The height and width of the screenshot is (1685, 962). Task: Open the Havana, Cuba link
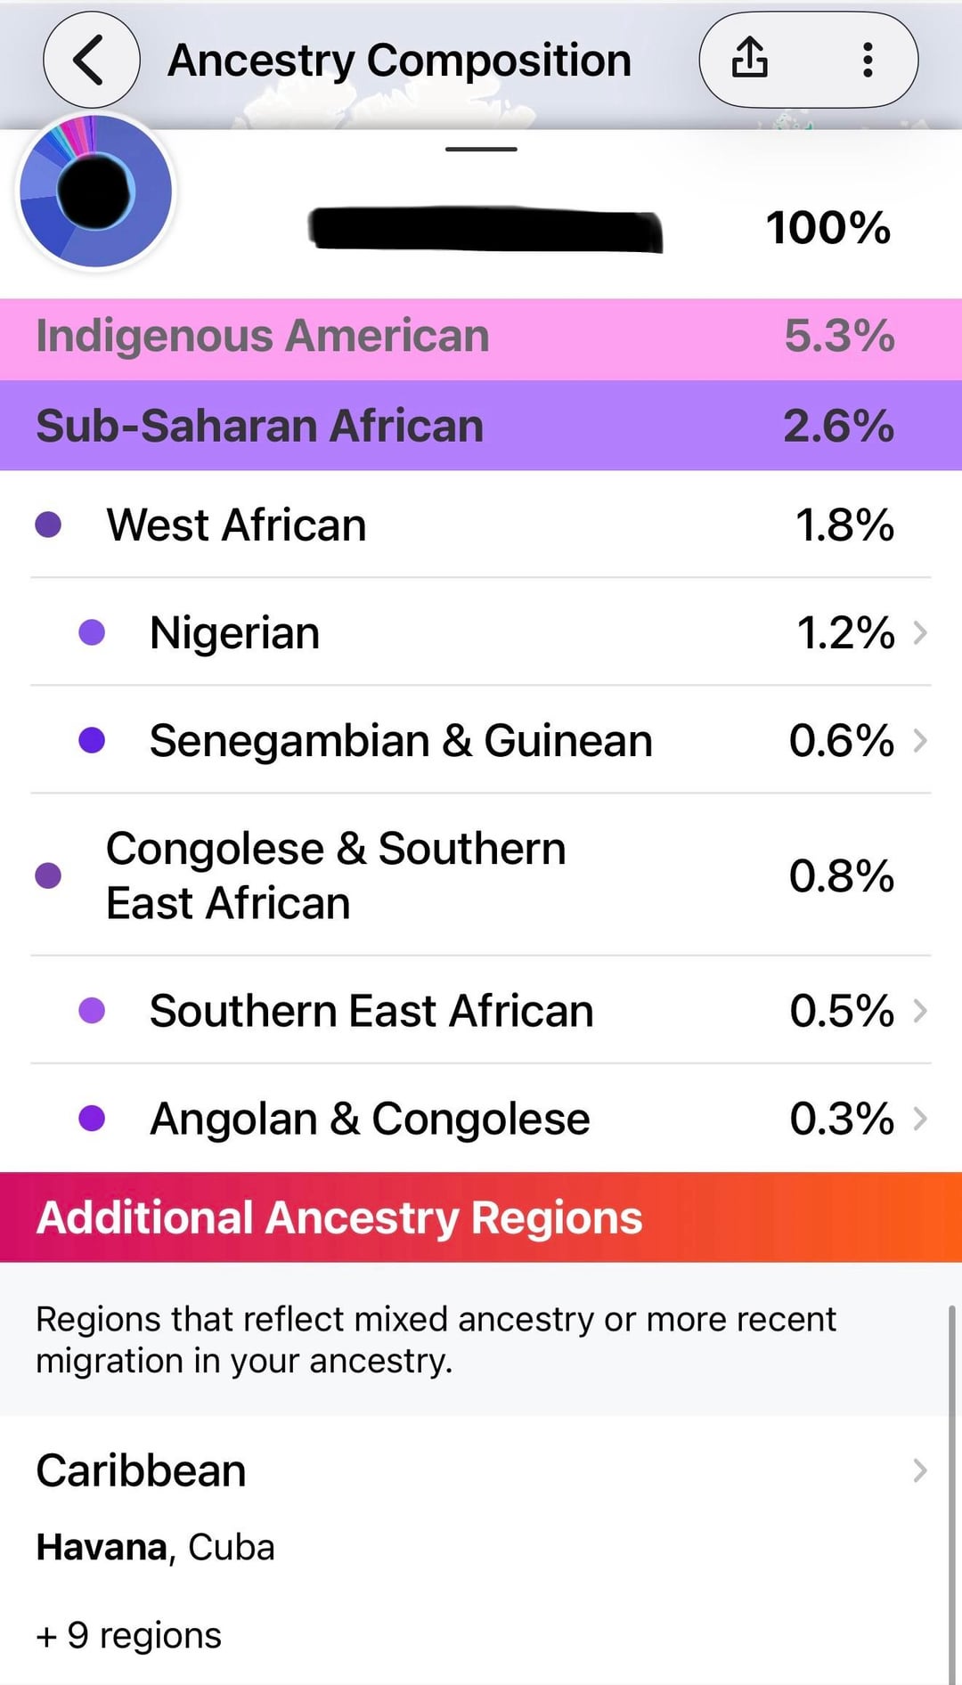click(x=156, y=1548)
